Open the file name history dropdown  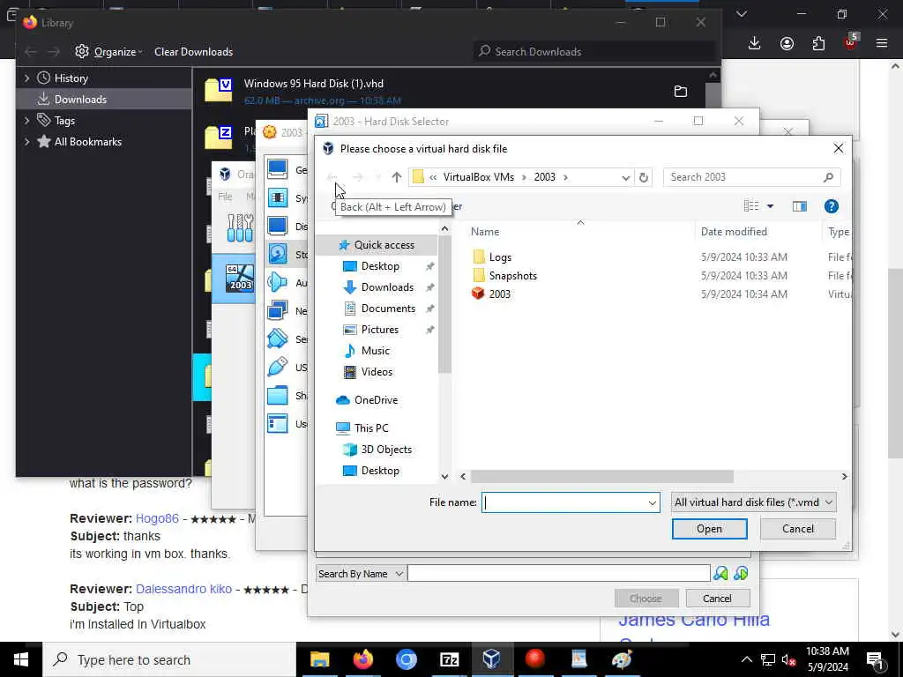pyautogui.click(x=652, y=502)
